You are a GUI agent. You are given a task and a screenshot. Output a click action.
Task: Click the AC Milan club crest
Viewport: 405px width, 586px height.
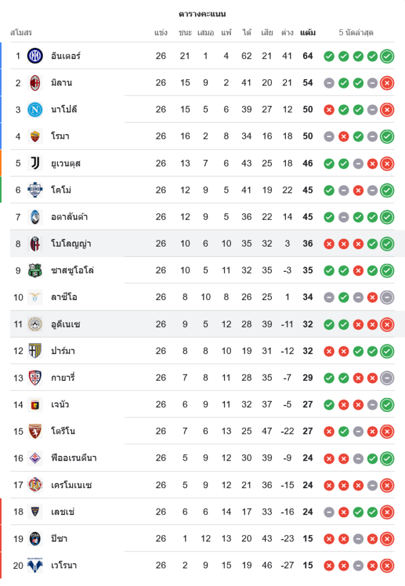[36, 83]
